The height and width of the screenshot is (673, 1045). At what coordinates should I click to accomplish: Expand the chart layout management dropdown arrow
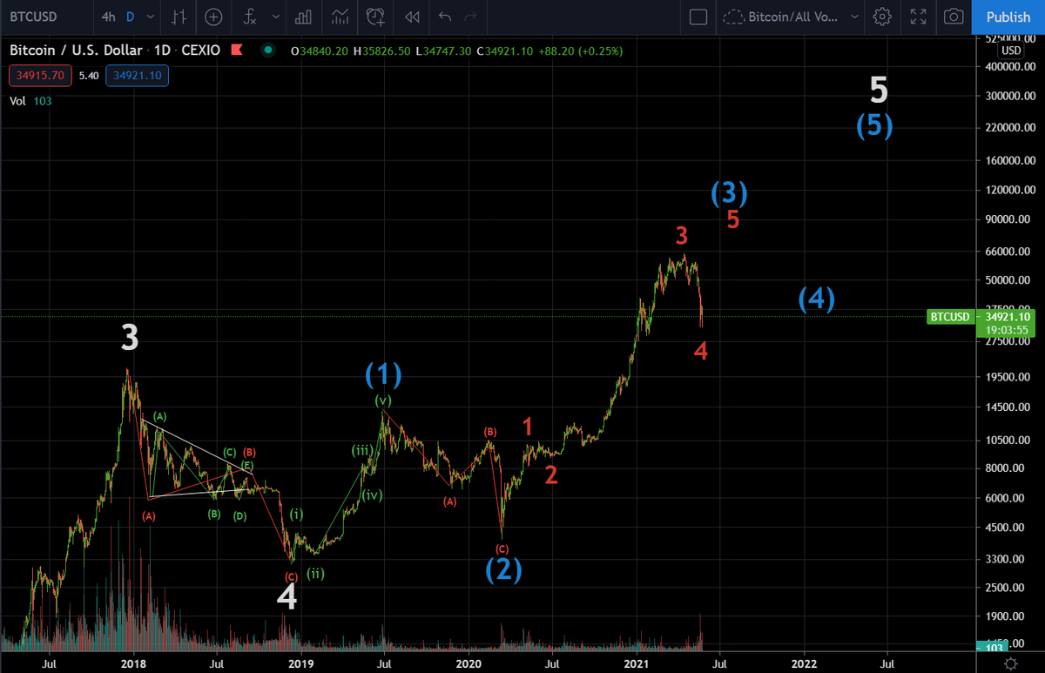tap(855, 17)
